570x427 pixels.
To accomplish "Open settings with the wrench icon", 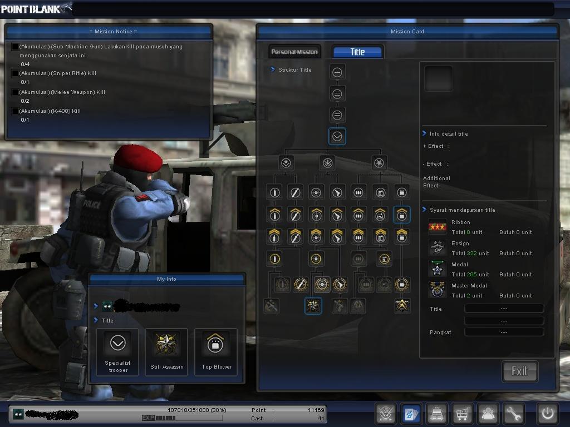I will click(x=514, y=414).
